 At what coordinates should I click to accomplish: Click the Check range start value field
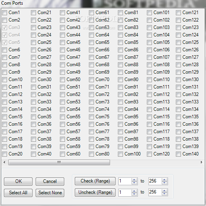click(125, 181)
